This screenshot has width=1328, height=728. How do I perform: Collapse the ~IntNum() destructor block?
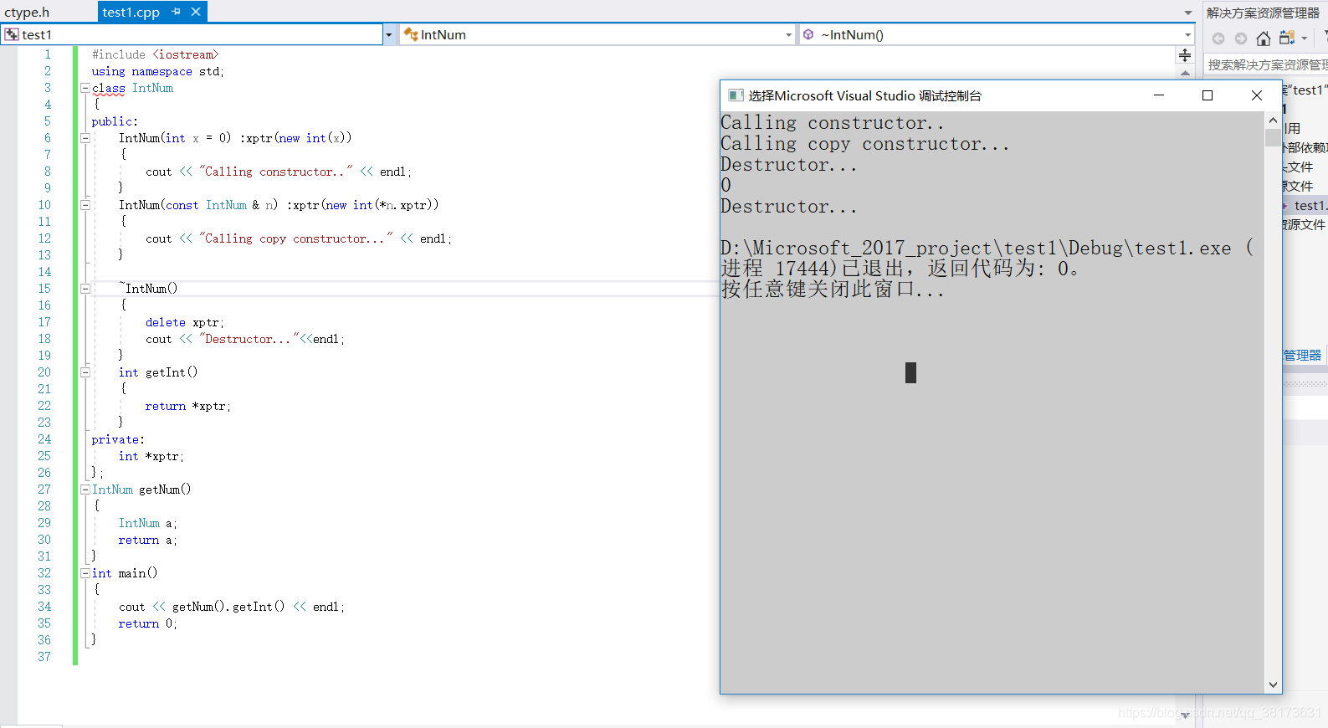coord(85,289)
